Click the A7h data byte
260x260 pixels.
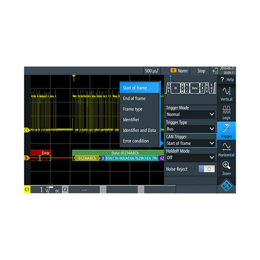click(x=135, y=158)
